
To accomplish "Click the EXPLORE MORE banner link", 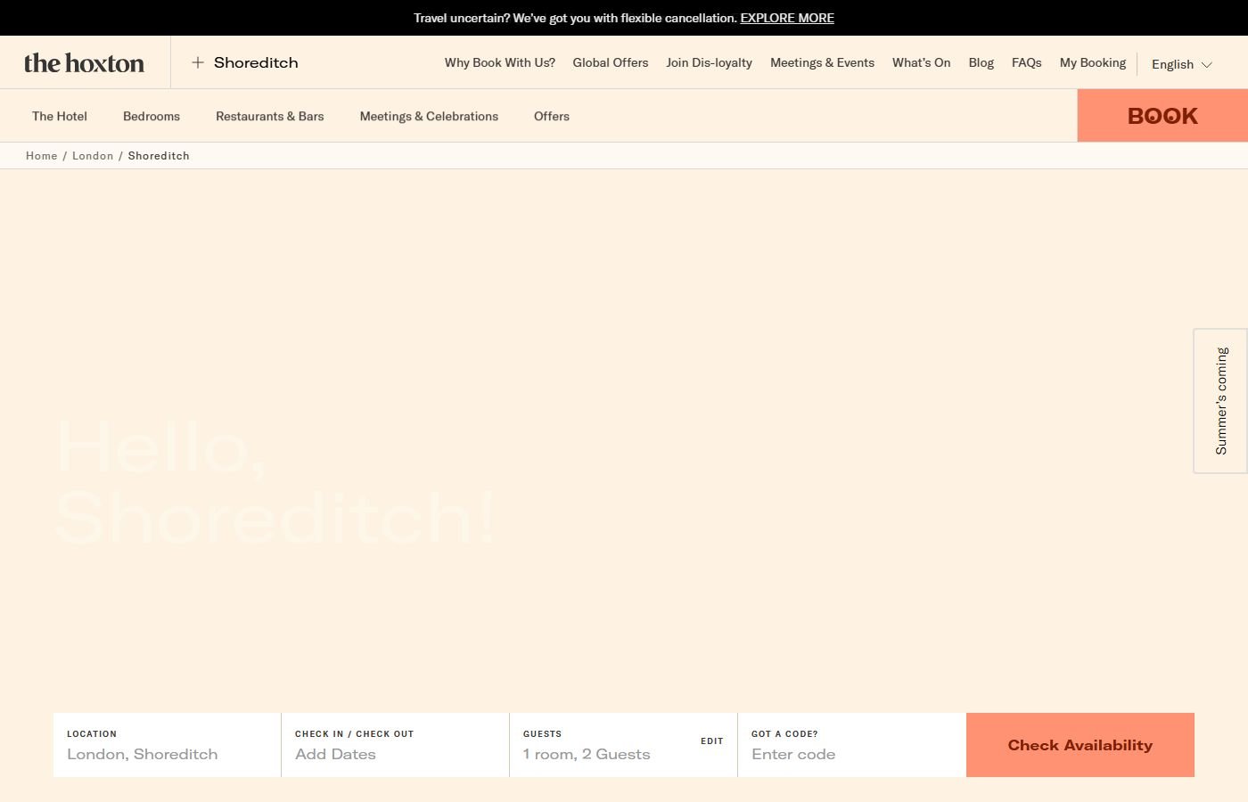I will [x=787, y=18].
